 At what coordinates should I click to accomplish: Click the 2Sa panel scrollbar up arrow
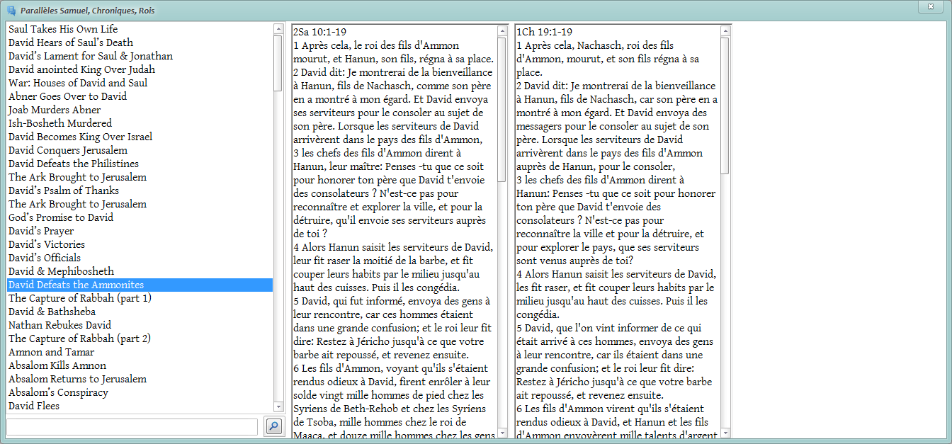[x=502, y=31]
